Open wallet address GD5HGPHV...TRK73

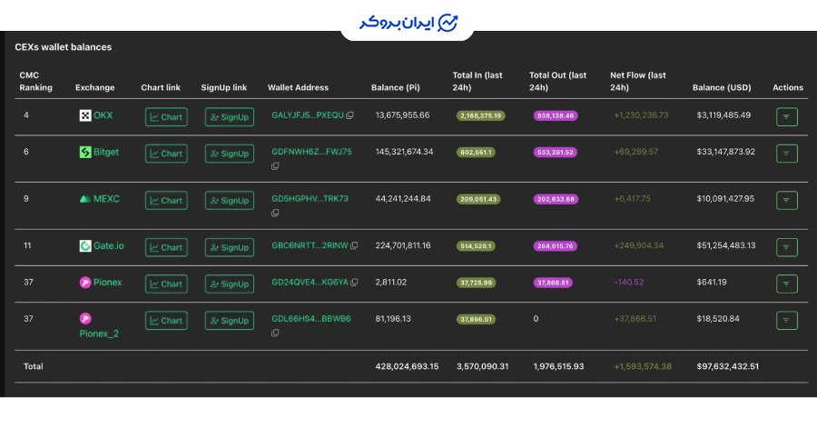(310, 199)
